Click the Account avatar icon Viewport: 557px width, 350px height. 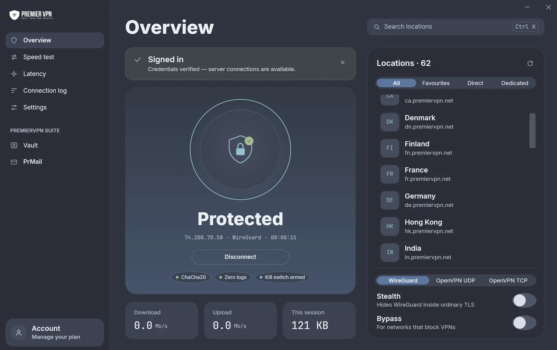tap(19, 333)
